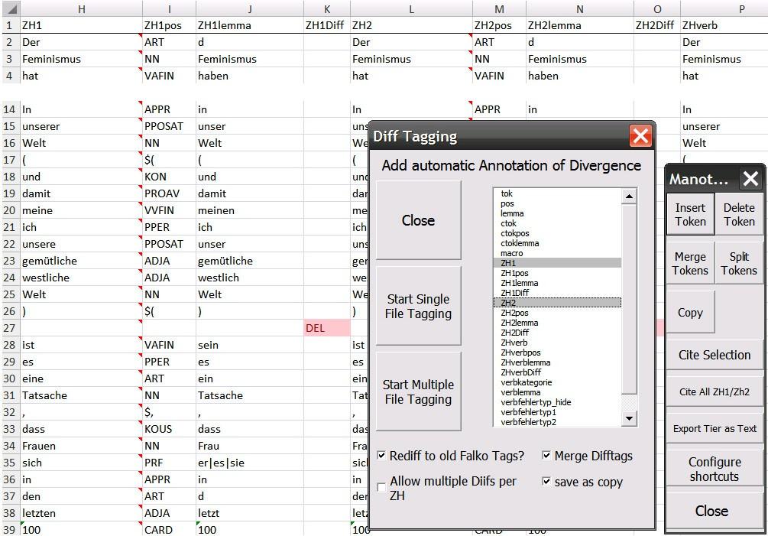This screenshot has height=536, width=768.
Task: Click the red DEL cell in ZH1Diff column
Action: tap(327, 328)
